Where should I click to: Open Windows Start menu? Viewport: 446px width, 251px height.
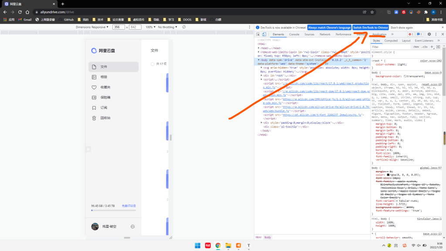pos(197,245)
